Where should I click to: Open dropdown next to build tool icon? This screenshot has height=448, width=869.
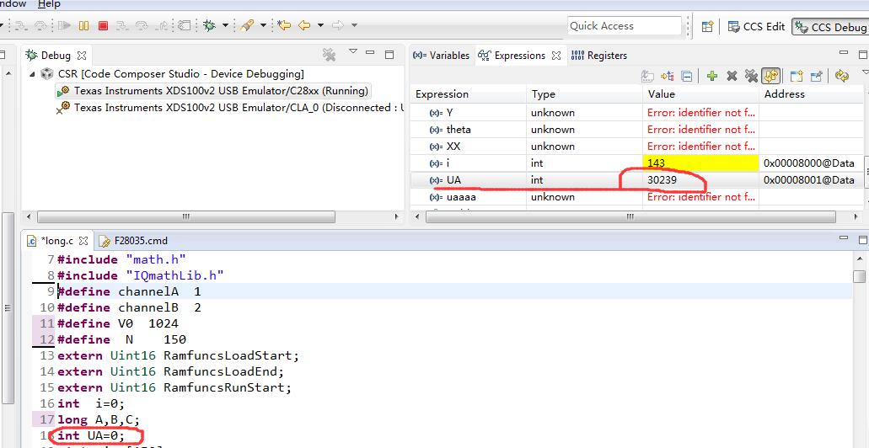[263, 25]
